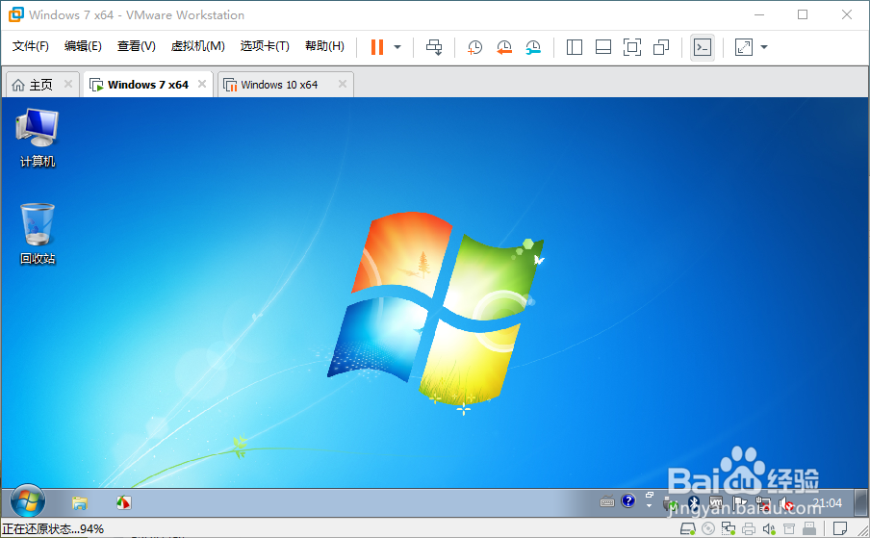This screenshot has height=538, width=870.
Task: Click the 正在还原状态...94% status text
Action: pos(53,529)
